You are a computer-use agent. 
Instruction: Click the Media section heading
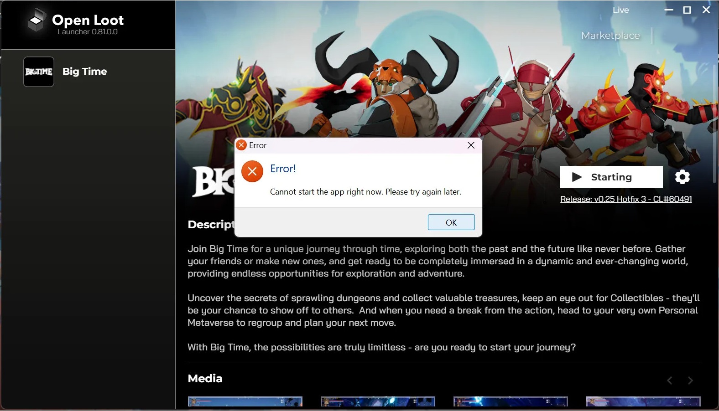click(205, 379)
